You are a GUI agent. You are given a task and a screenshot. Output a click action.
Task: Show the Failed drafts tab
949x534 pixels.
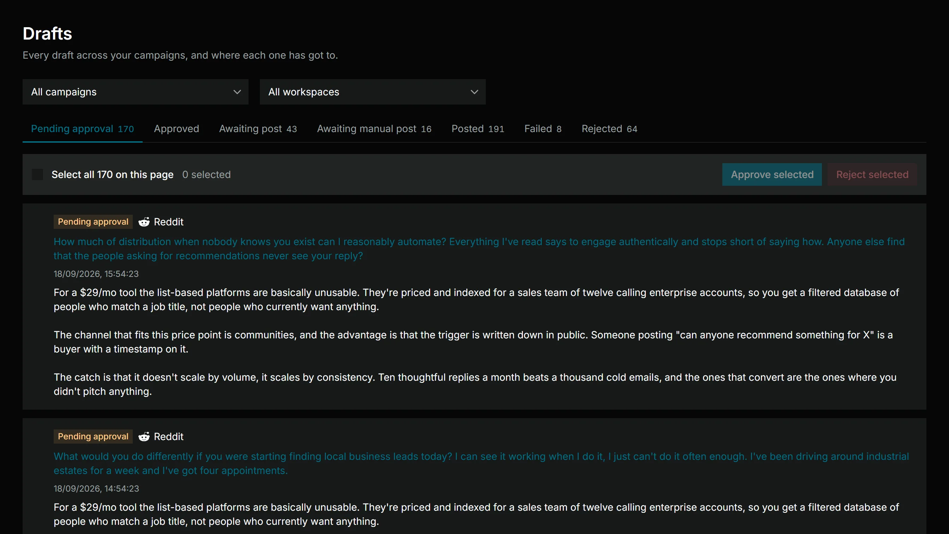(x=543, y=129)
